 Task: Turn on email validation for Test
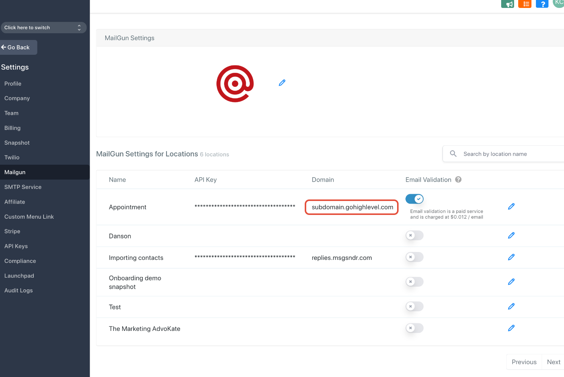414,306
